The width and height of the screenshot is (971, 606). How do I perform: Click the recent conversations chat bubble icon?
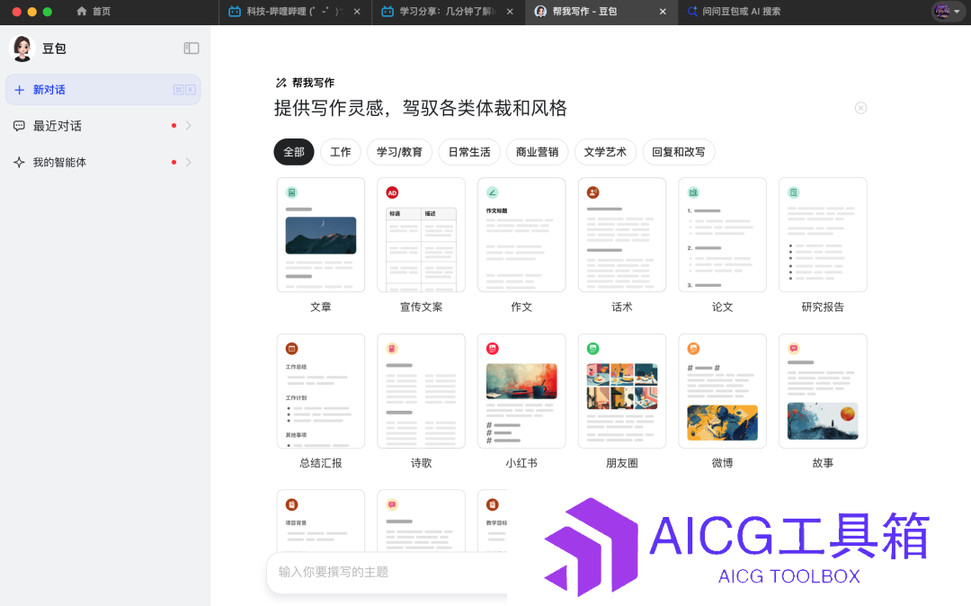[x=19, y=126]
